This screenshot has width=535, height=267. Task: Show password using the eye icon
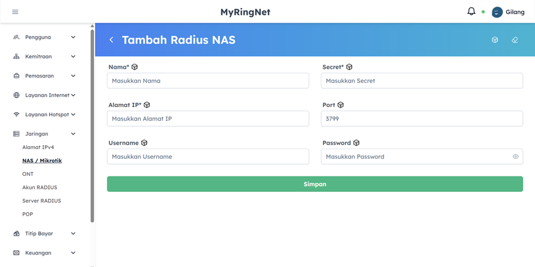pos(515,157)
